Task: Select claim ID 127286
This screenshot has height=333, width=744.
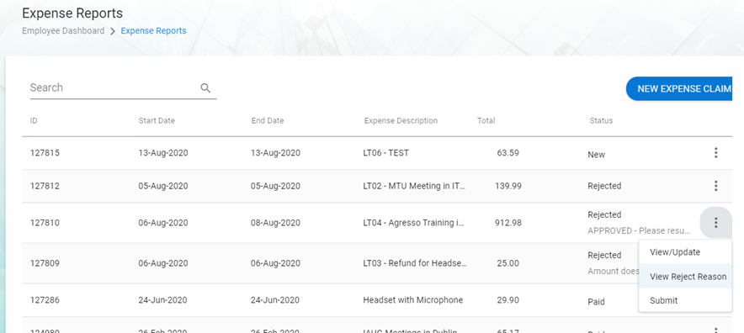Action: point(45,300)
